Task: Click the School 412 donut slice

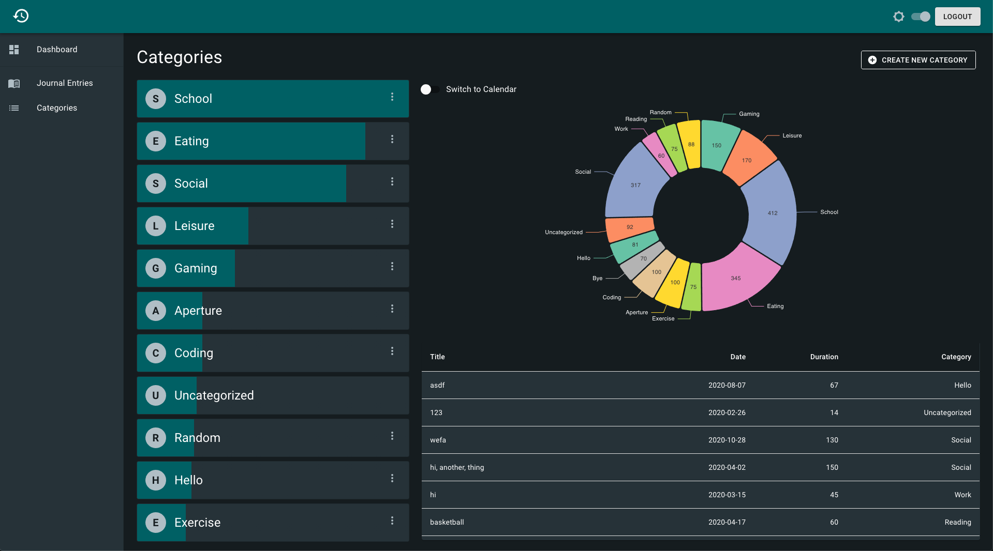Action: point(772,212)
